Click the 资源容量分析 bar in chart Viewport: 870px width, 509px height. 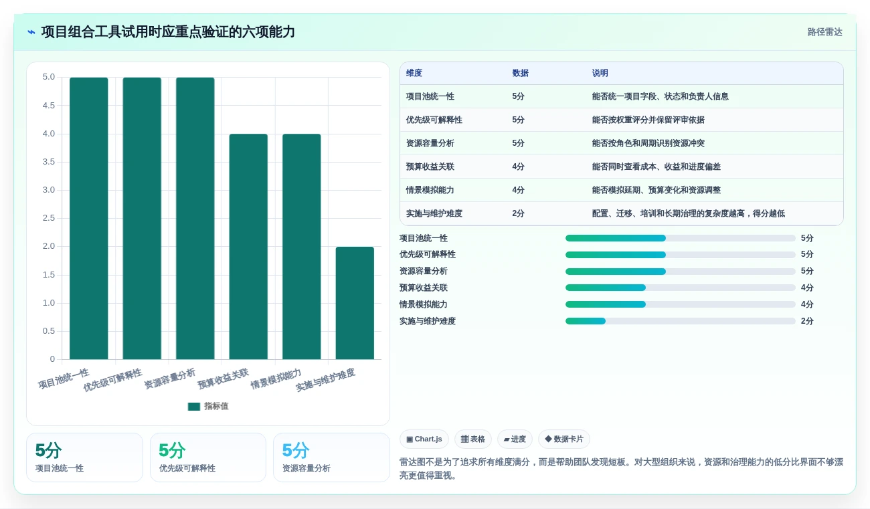[x=195, y=219]
